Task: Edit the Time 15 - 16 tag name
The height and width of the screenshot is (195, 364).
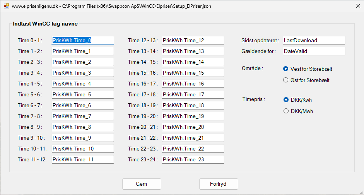Action: (x=193, y=73)
